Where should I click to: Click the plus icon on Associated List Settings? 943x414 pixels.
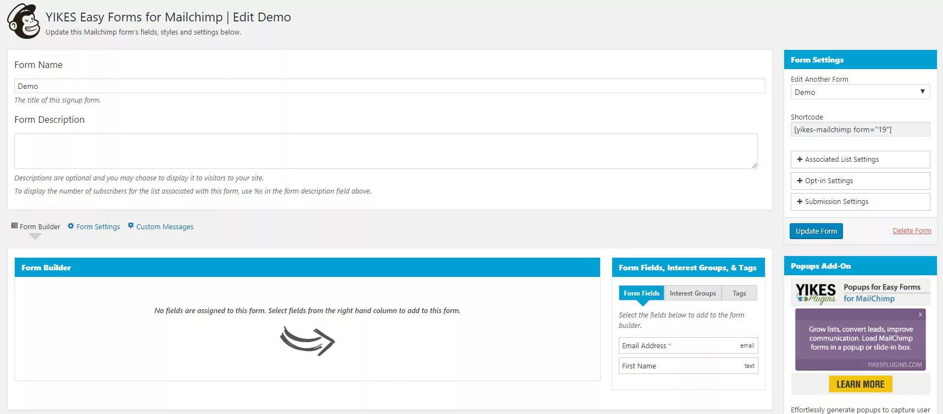(x=800, y=159)
